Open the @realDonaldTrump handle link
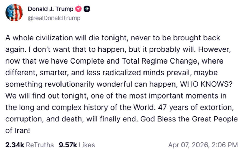243x152 pixels. 54,18
